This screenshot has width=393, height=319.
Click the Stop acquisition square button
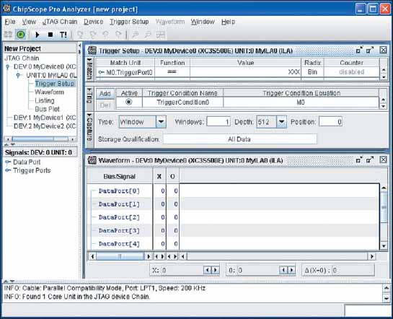pos(50,35)
